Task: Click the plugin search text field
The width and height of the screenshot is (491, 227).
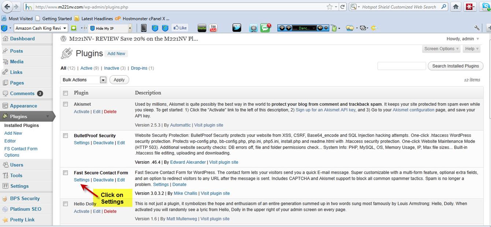Action: [x=401, y=66]
